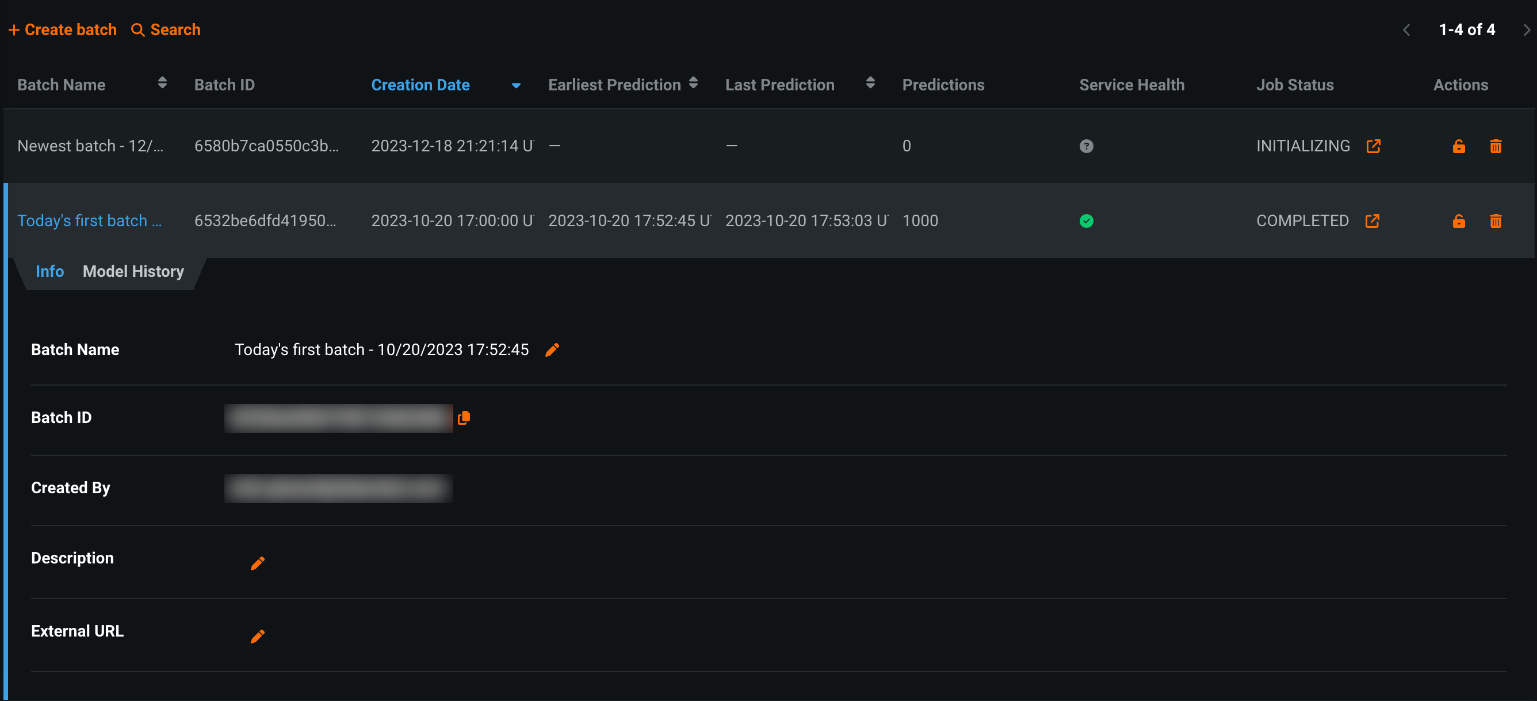Delete Today's first batch row

pos(1495,221)
